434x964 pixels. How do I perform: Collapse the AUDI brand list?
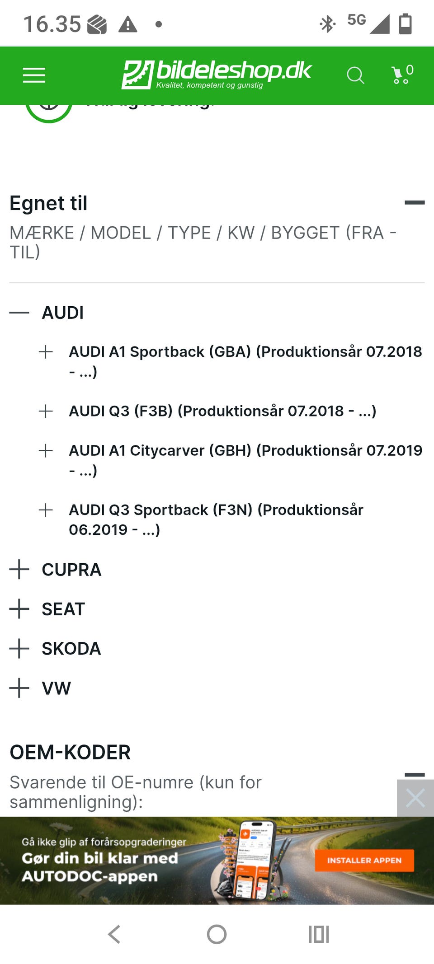19,313
